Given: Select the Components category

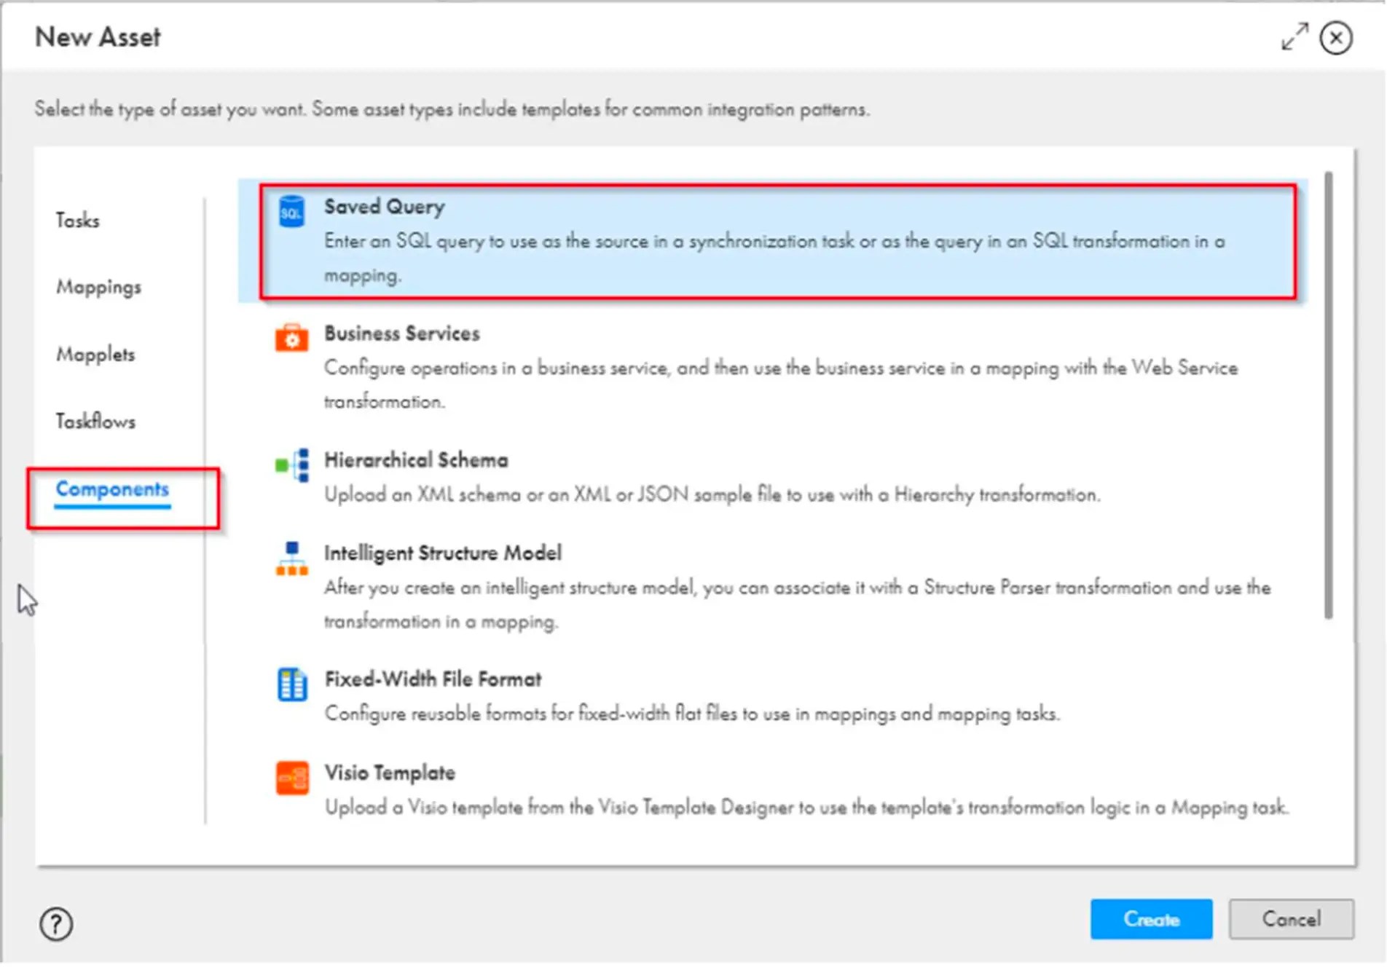Looking at the screenshot, I should coord(112,489).
